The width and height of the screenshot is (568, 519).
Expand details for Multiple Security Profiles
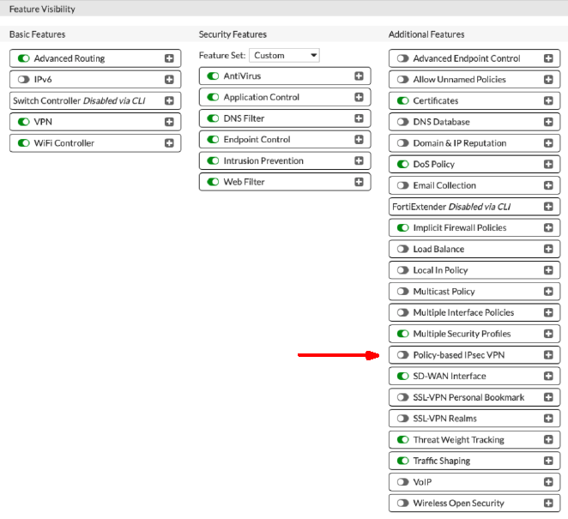pyautogui.click(x=548, y=334)
